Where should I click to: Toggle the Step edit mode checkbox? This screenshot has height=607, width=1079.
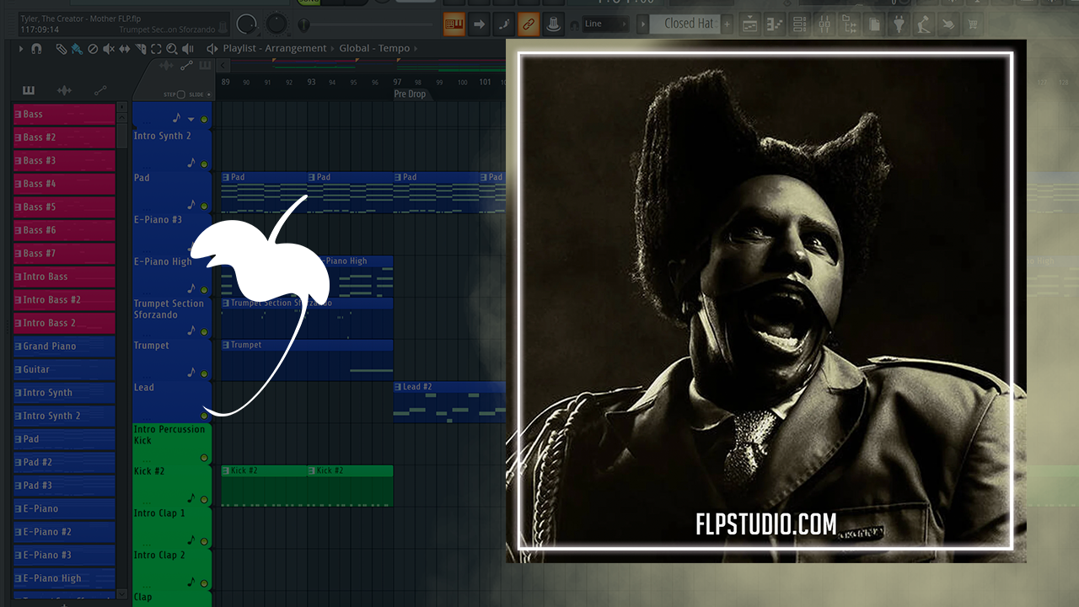point(180,94)
